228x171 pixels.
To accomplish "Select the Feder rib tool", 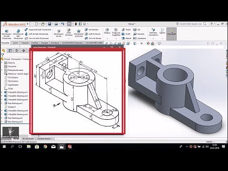I will coord(126,29).
